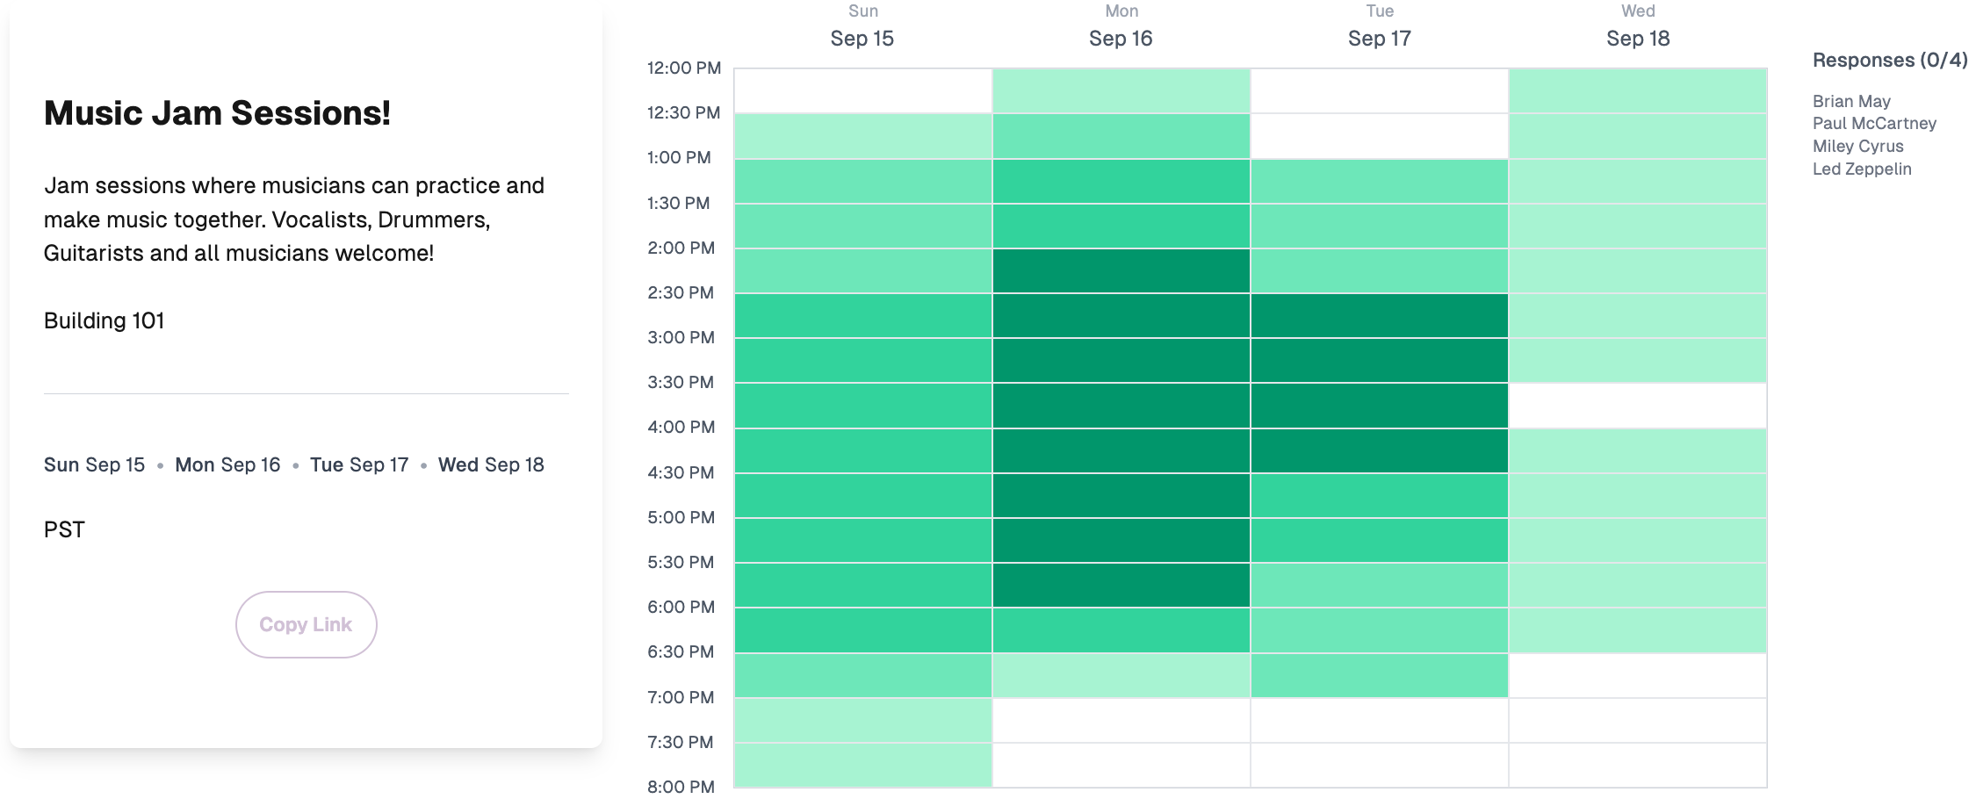Select Tuesday 12:30 PM empty slot
Viewport: 1976px width, 806px height.
pyautogui.click(x=1379, y=136)
